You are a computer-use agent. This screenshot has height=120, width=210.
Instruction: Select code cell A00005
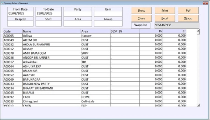coord(13,36)
